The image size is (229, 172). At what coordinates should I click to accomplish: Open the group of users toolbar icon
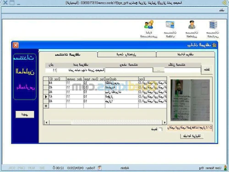(149, 25)
